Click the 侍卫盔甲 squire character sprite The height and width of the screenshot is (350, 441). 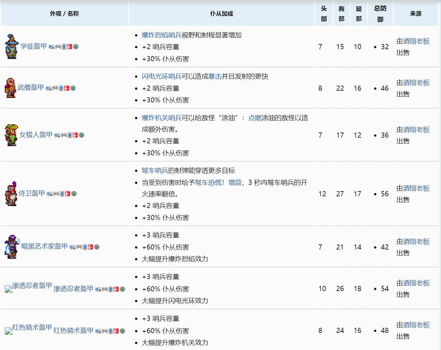point(11,194)
